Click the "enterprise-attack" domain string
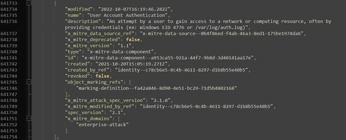 pyautogui.click(x=101, y=124)
